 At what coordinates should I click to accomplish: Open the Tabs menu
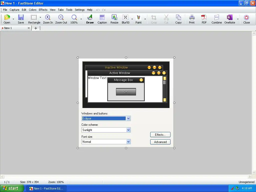[61, 10]
